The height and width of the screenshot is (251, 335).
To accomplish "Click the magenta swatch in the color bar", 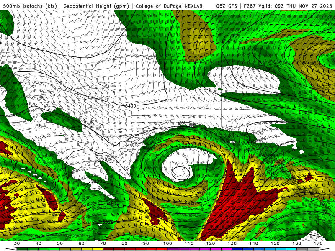I will pos(227,249).
